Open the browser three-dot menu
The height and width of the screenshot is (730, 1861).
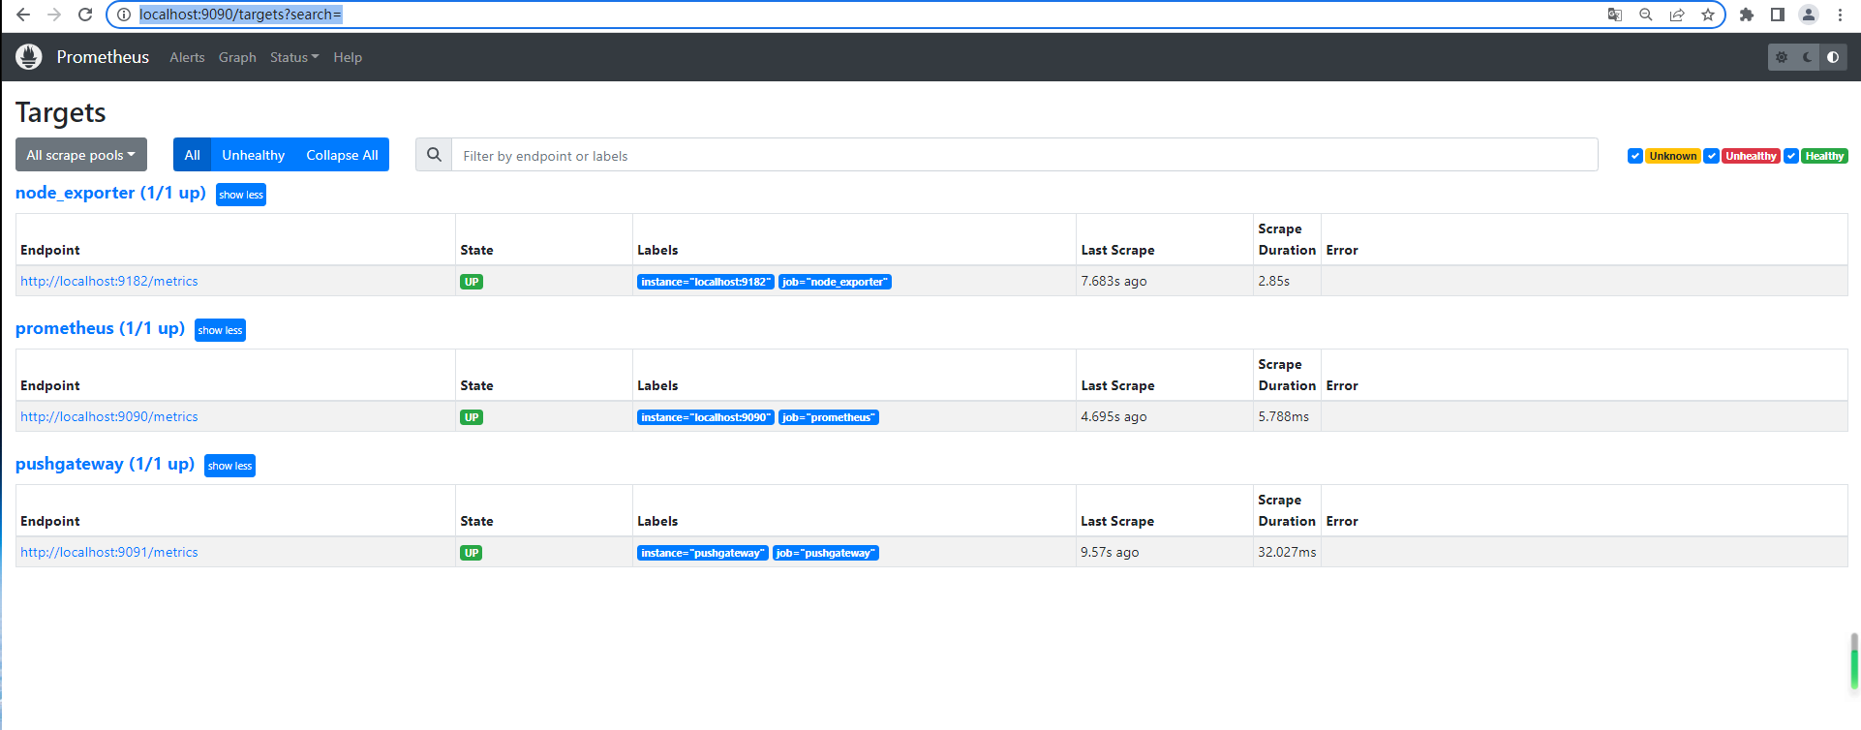pyautogui.click(x=1840, y=15)
